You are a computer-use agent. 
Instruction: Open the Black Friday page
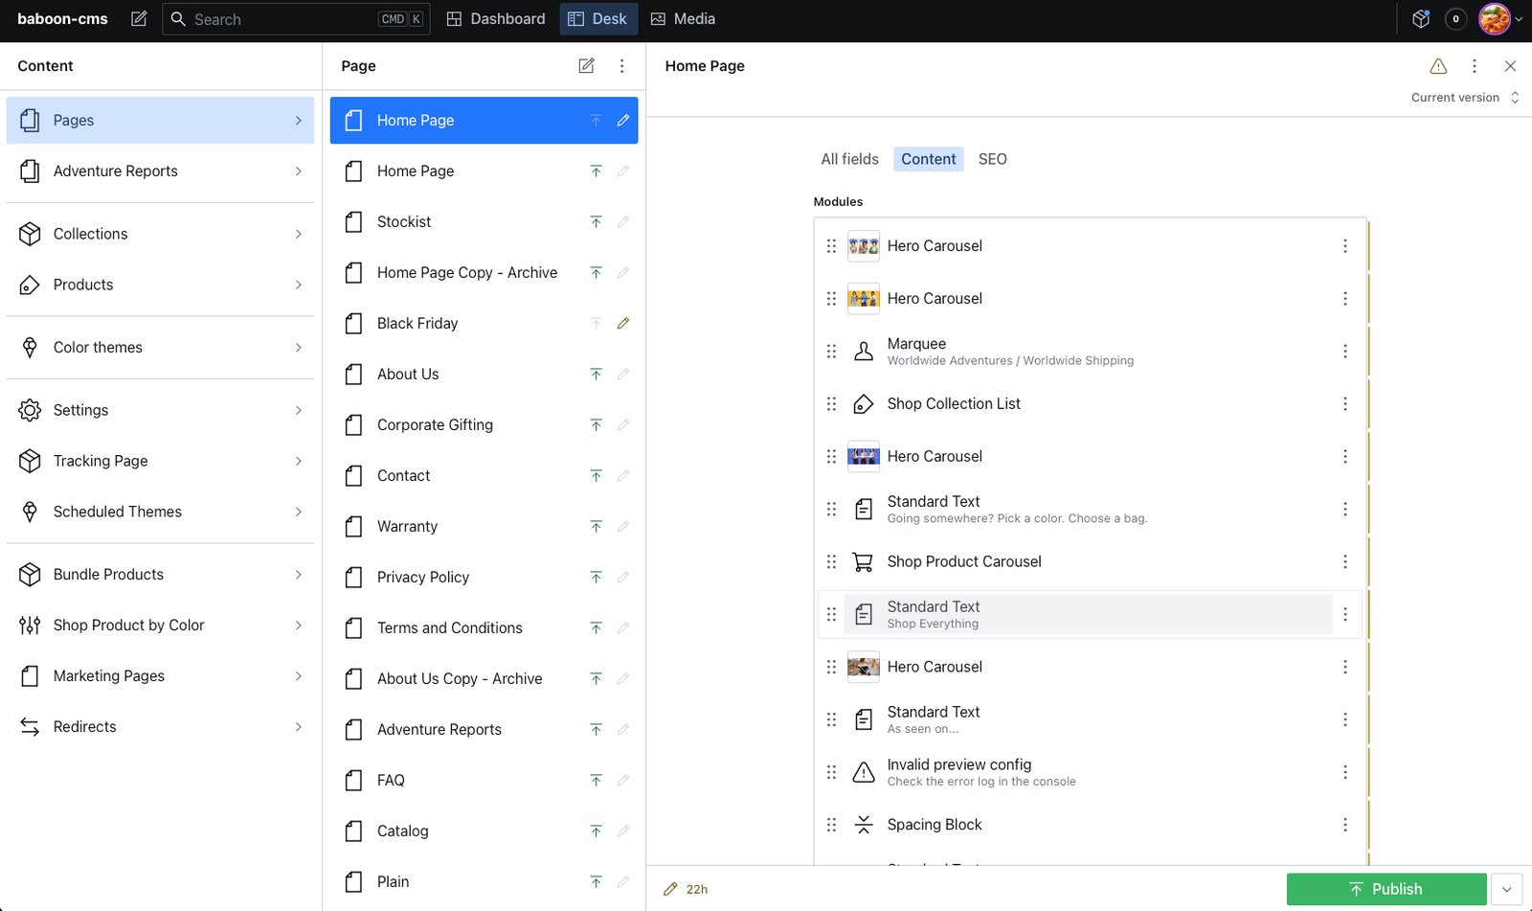(x=417, y=324)
